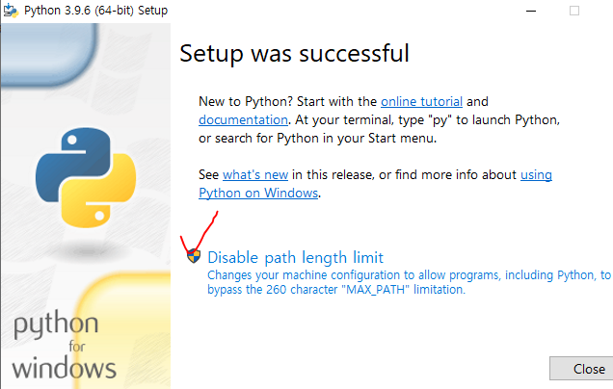Open the using Python on Windows link
The width and height of the screenshot is (613, 389).
[x=258, y=193]
